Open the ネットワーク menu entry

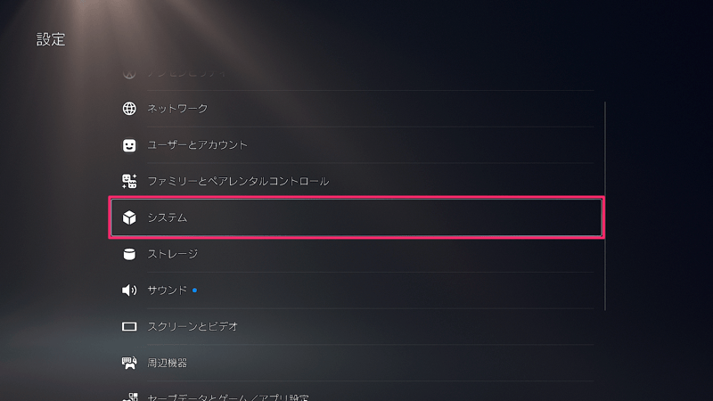point(177,109)
